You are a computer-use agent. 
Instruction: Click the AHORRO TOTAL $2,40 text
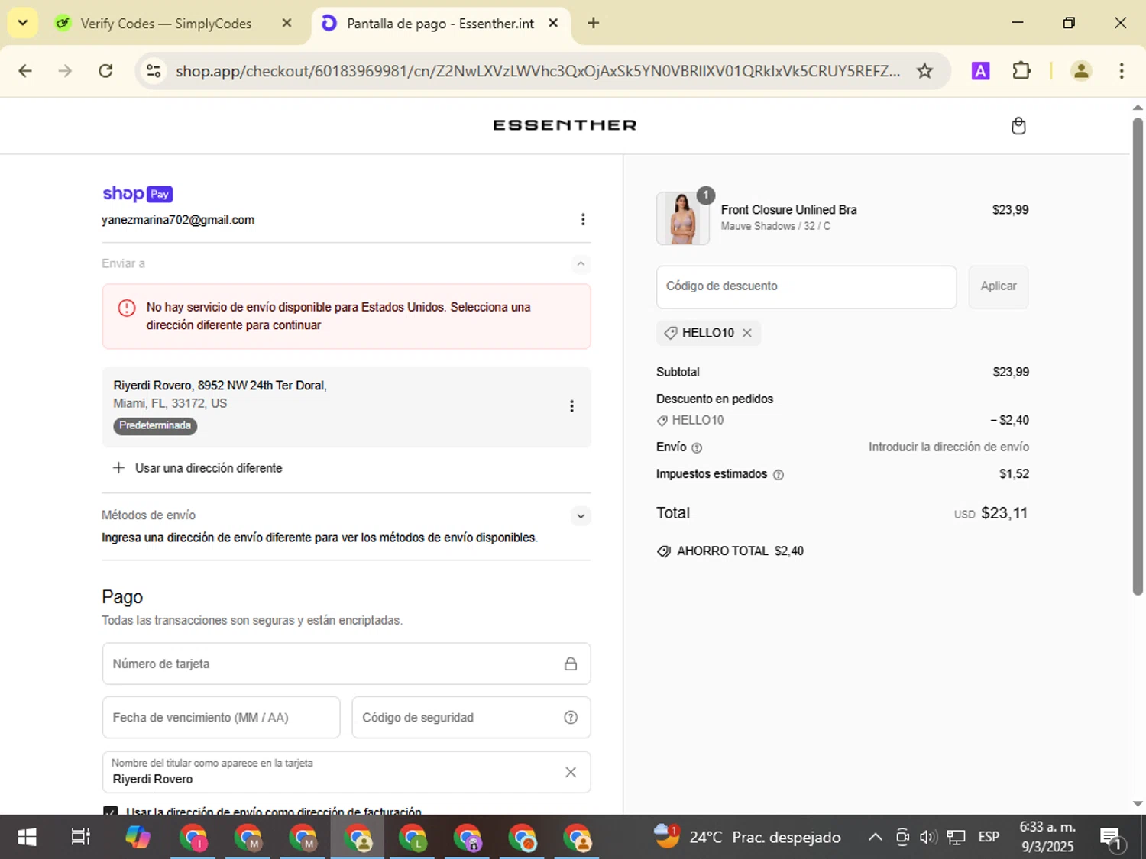tap(730, 551)
